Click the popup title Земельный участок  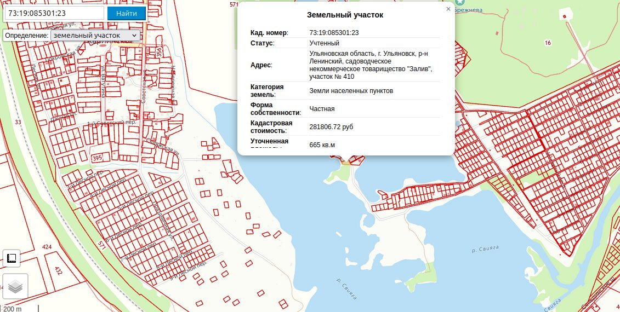(345, 15)
